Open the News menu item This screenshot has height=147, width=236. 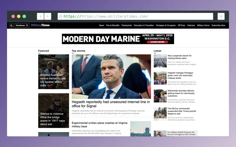point(101,26)
